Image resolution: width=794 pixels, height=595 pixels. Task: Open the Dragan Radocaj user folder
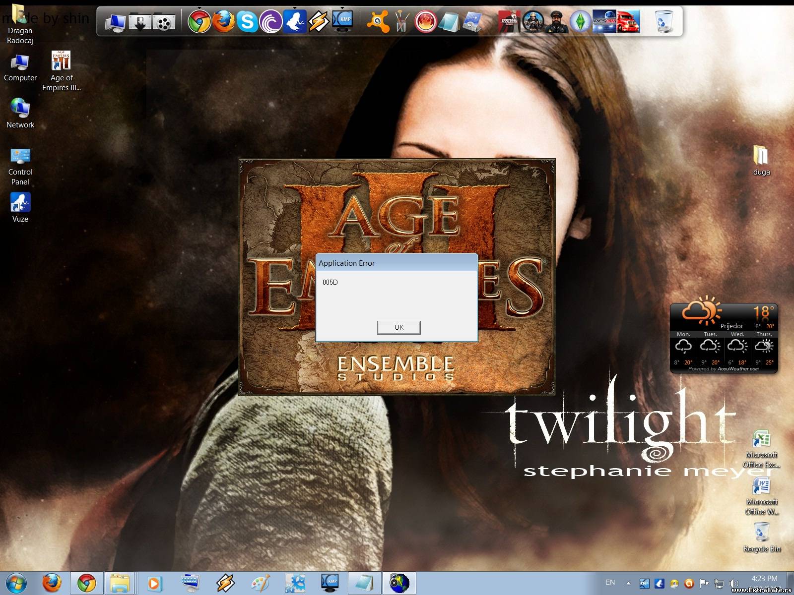tap(20, 24)
